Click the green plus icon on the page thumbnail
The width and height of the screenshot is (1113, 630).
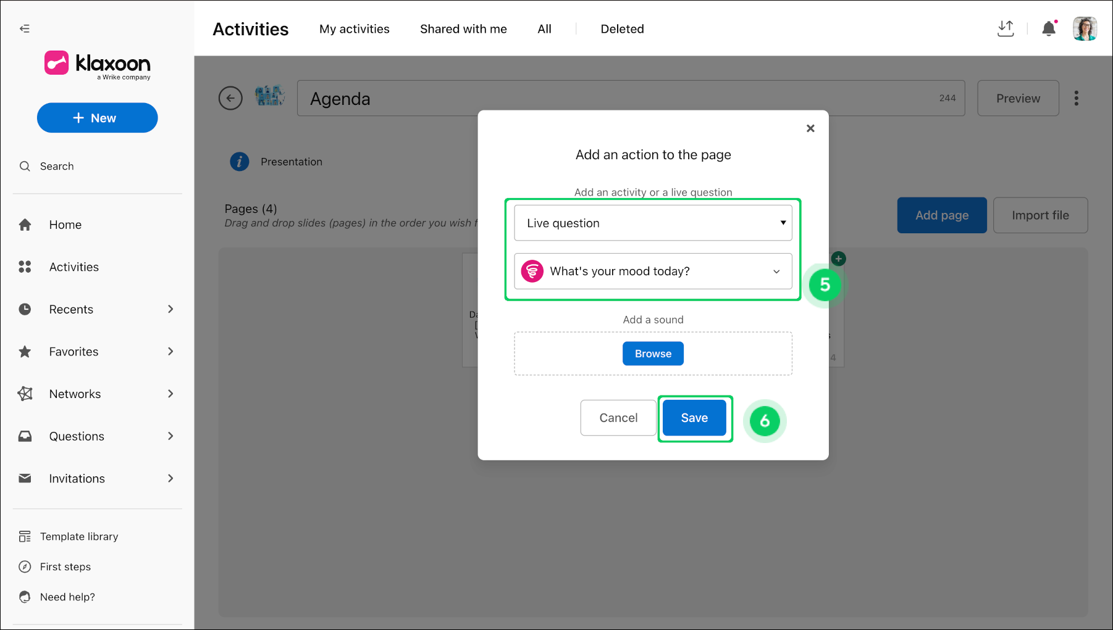[x=838, y=259]
